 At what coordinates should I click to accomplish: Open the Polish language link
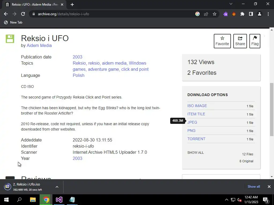78,75
